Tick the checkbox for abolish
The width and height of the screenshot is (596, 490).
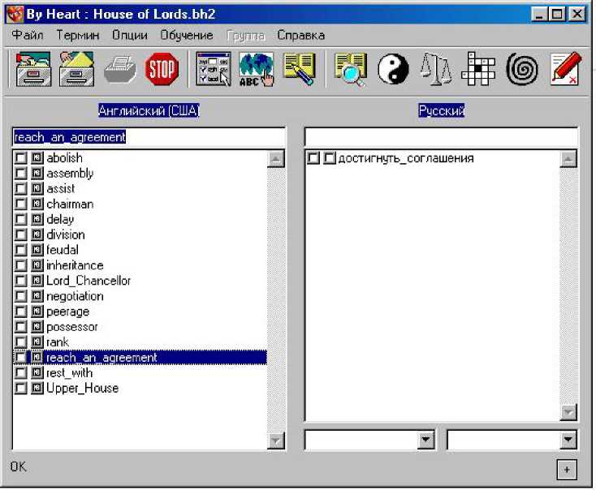(x=20, y=157)
